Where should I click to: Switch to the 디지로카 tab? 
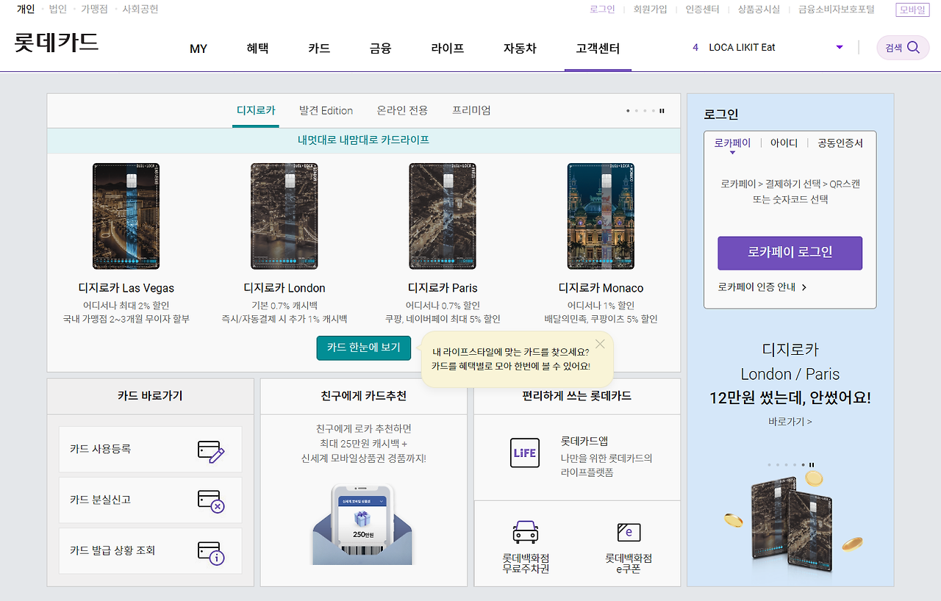(256, 111)
